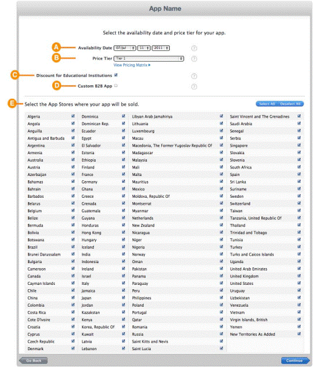Toggle Discount for Educational Institutions checkbox
The width and height of the screenshot is (313, 367).
point(116,75)
